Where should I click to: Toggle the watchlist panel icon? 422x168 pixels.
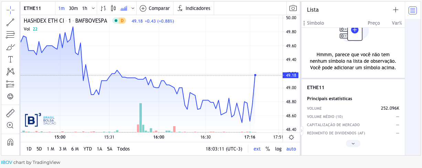click(x=413, y=11)
